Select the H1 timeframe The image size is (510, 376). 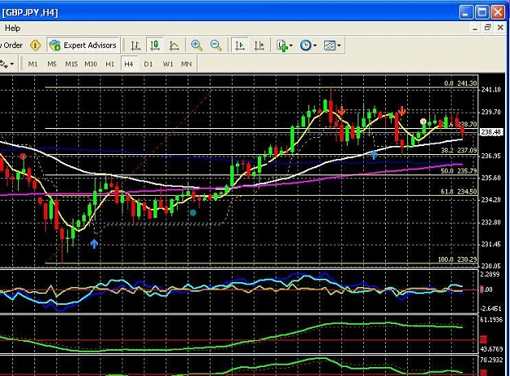click(110, 64)
